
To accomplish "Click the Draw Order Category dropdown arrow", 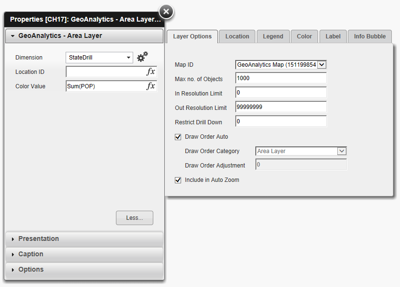I will tap(342, 151).
